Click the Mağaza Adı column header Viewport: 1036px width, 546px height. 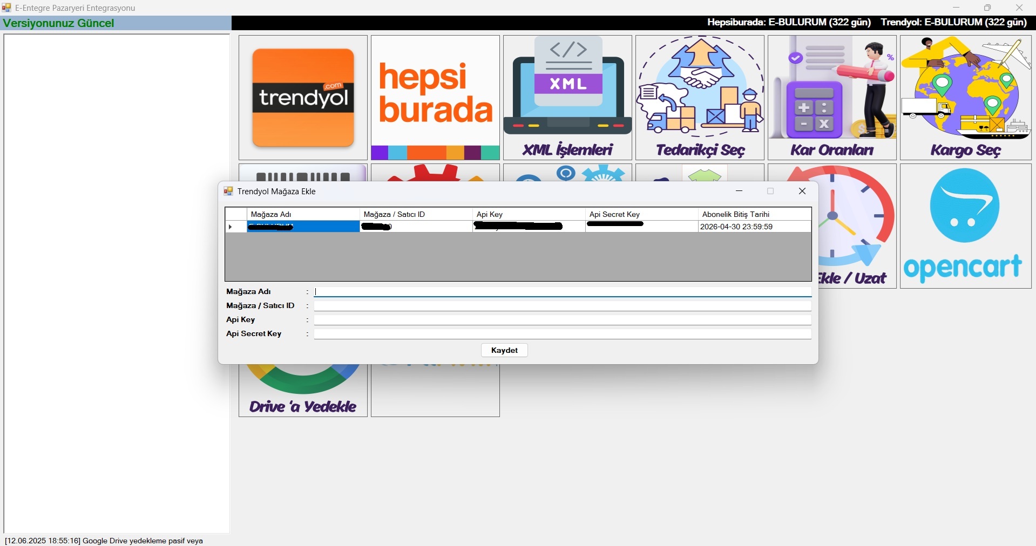[303, 214]
